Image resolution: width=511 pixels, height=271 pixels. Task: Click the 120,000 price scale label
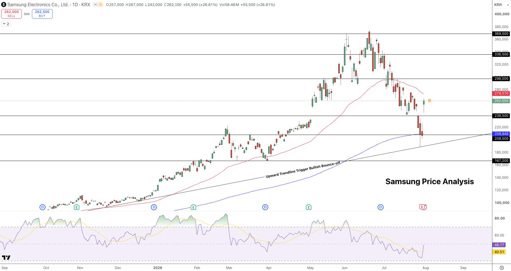(x=502, y=190)
